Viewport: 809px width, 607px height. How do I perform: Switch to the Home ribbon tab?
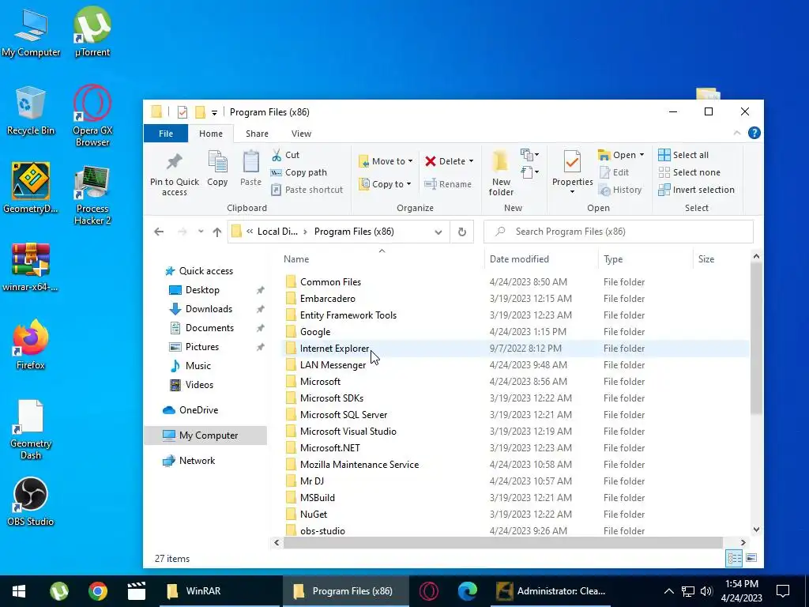[211, 134]
